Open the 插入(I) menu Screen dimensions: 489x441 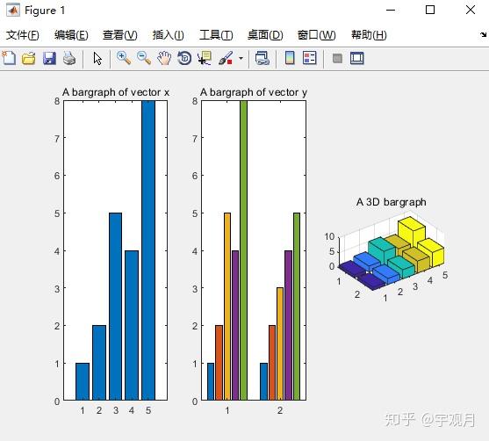click(168, 34)
